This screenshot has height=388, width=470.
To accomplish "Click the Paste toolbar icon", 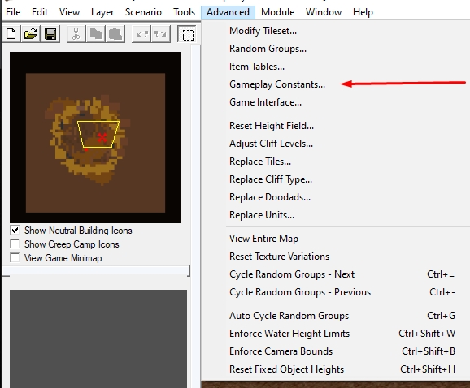I will pos(115,34).
